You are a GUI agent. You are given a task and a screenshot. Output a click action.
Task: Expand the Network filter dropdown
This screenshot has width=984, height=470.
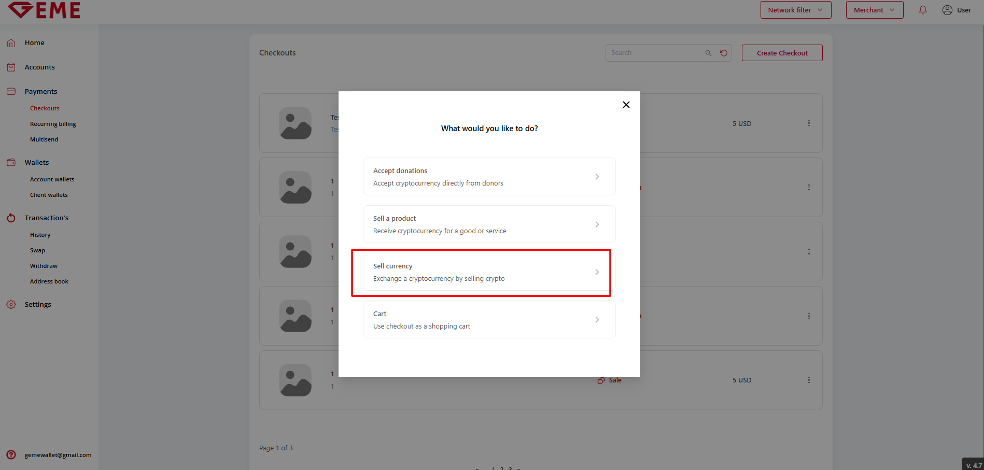(x=795, y=10)
